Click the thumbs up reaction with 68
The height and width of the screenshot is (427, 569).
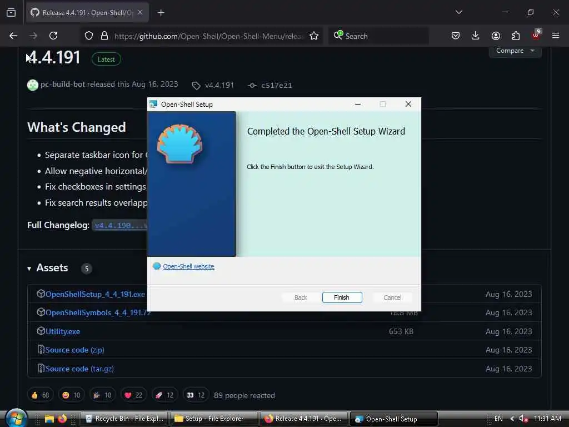(41, 395)
